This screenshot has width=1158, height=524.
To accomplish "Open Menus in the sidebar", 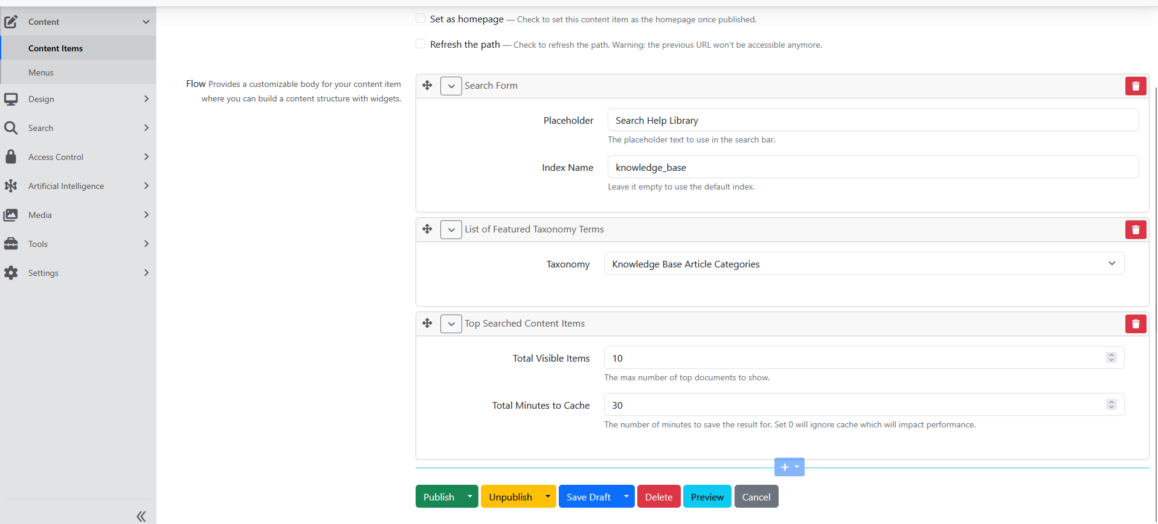I will click(x=79, y=72).
